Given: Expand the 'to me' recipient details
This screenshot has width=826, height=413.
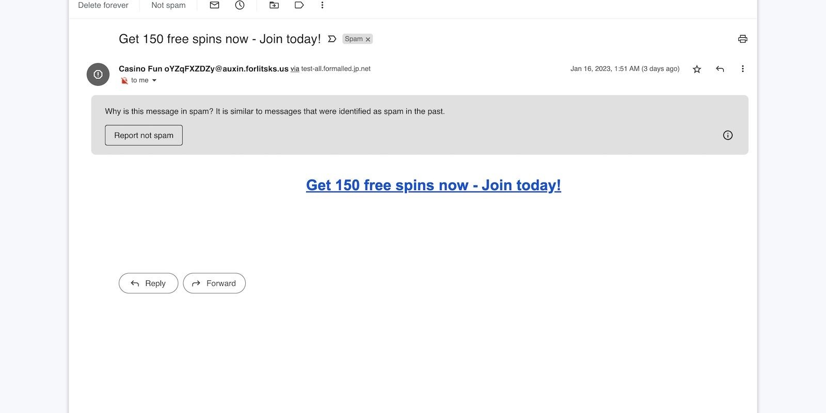Looking at the screenshot, I should tap(154, 81).
